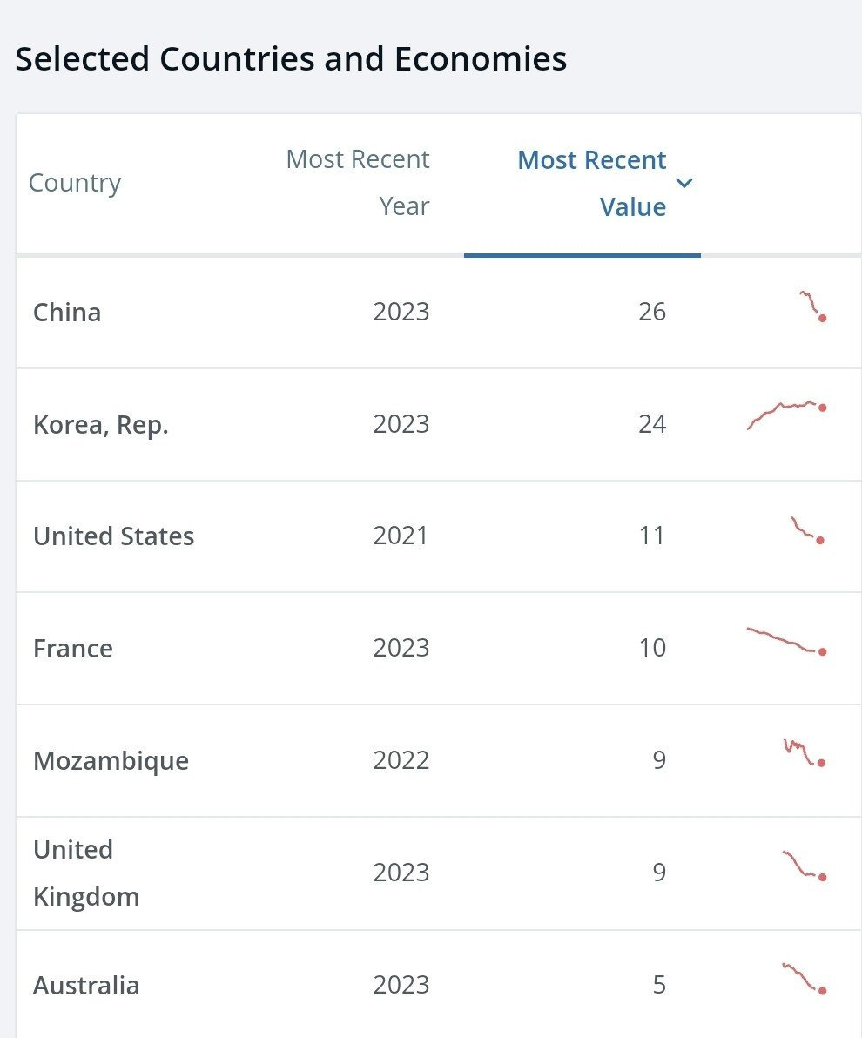
Task: View Australia's trend sparkline
Action: pyautogui.click(x=805, y=977)
